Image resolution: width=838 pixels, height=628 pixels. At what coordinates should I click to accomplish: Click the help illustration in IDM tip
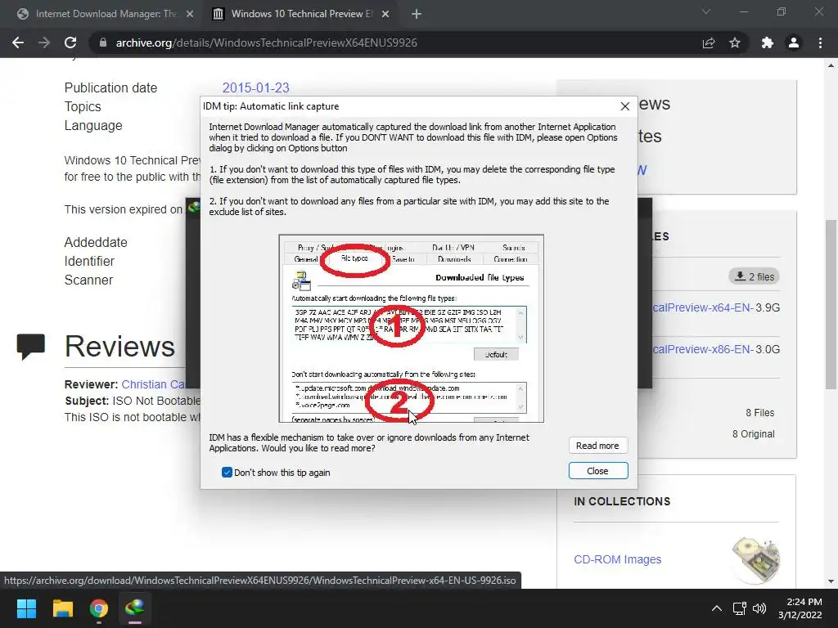pos(411,329)
